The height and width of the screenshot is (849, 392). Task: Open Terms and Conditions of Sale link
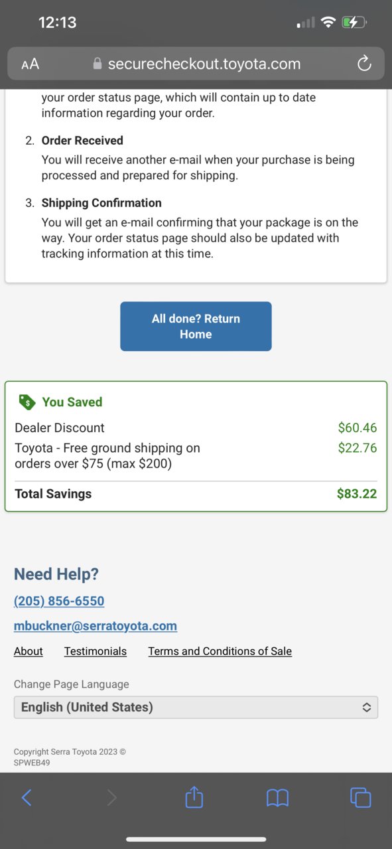[x=220, y=651]
